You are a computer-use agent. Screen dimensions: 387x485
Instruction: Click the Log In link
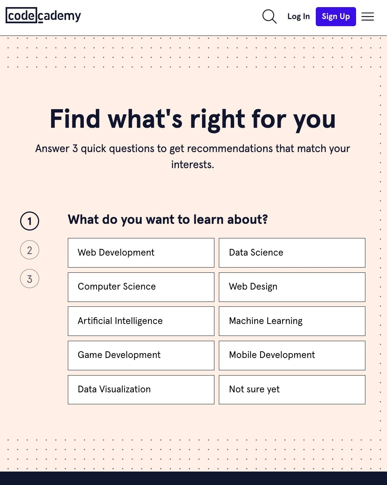(299, 16)
